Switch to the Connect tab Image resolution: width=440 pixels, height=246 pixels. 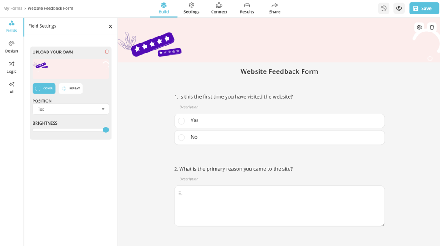point(219,8)
